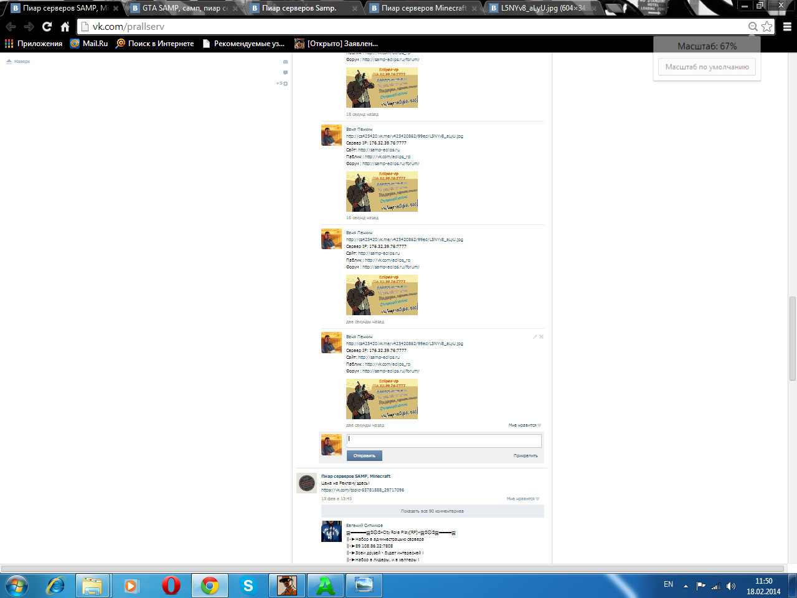This screenshot has height=598, width=797.
Task: Click the network signal tray icon
Action: click(x=716, y=586)
